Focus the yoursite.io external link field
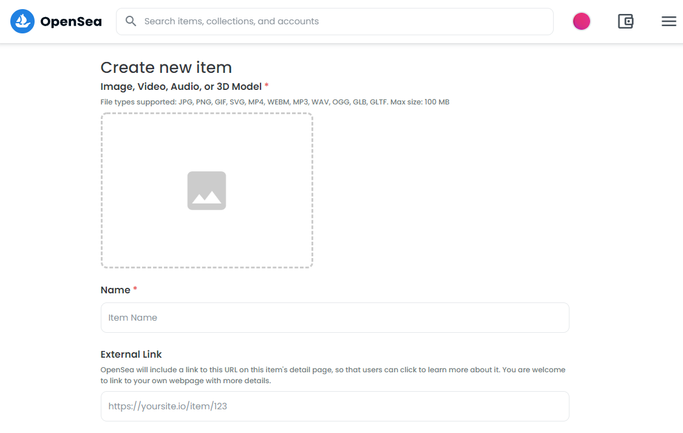 pos(335,406)
